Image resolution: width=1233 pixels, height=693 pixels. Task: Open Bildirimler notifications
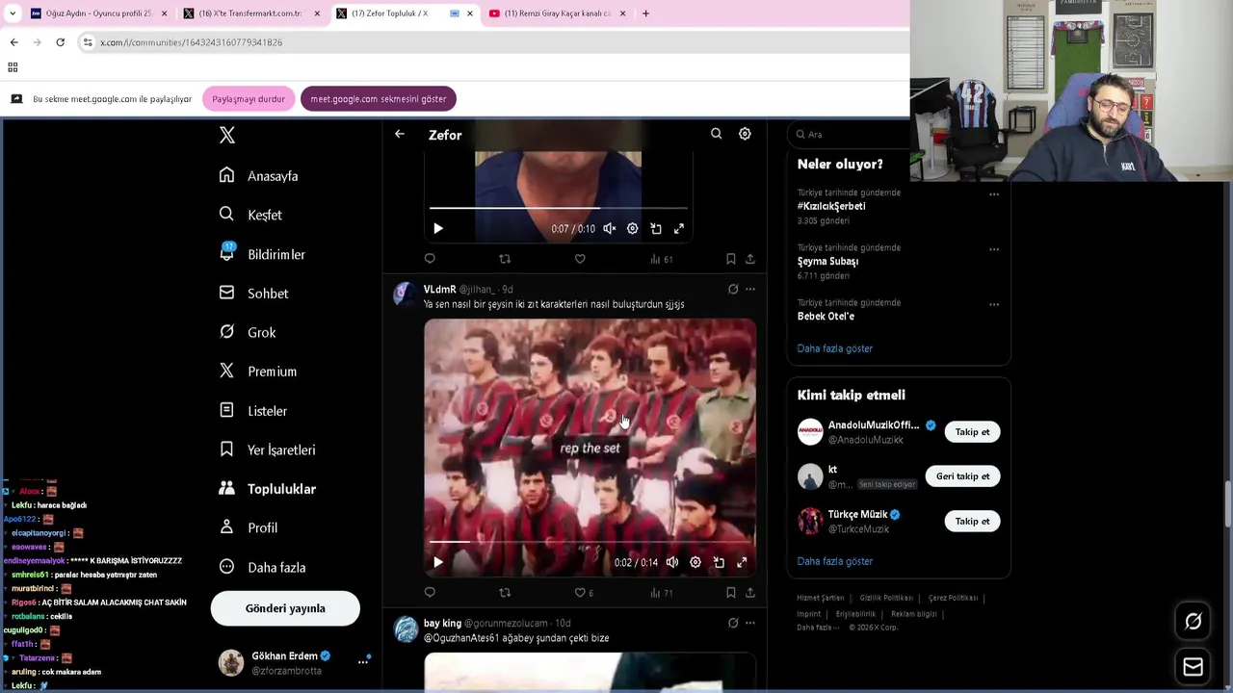(x=262, y=254)
